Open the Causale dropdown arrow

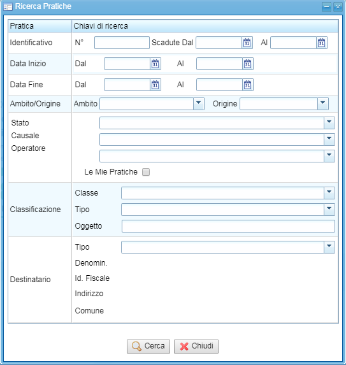(329, 140)
